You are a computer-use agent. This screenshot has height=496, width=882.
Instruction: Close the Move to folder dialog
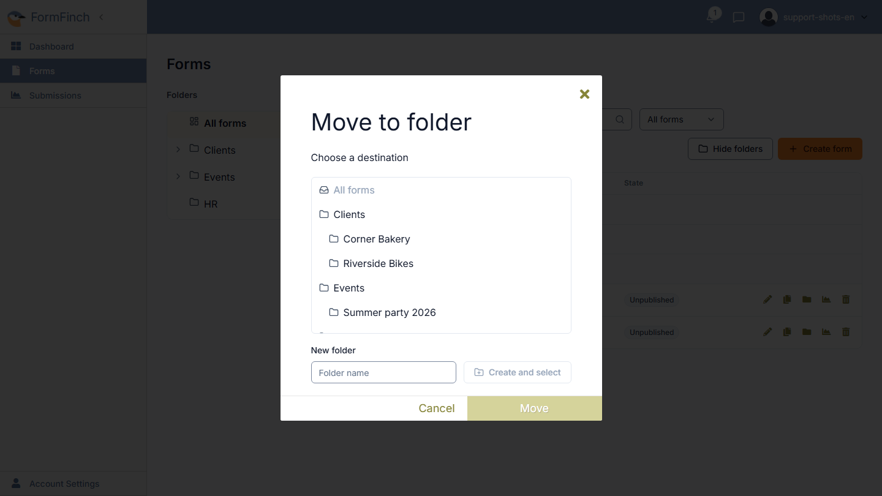584,94
